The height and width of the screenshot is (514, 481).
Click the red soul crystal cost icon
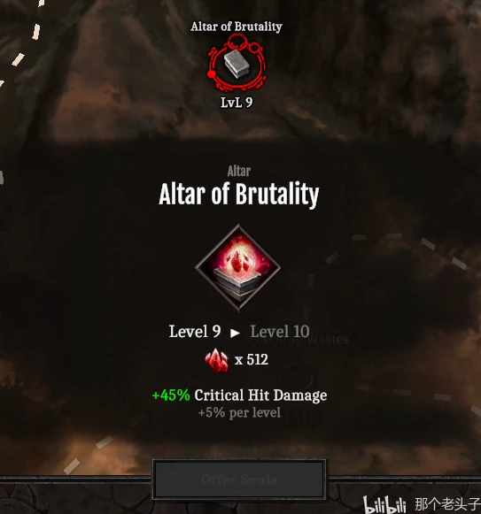pos(216,360)
